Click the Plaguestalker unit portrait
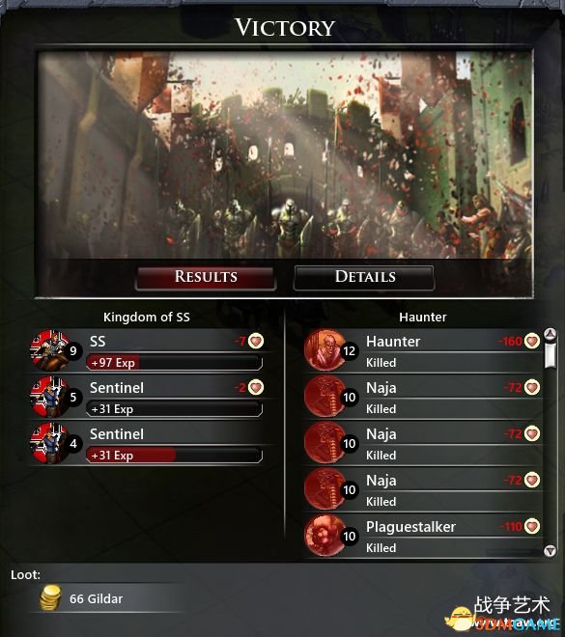The width and height of the screenshot is (565, 637). (325, 536)
